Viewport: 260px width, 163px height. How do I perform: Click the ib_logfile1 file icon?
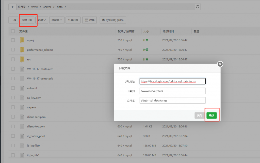click(x=22, y=155)
